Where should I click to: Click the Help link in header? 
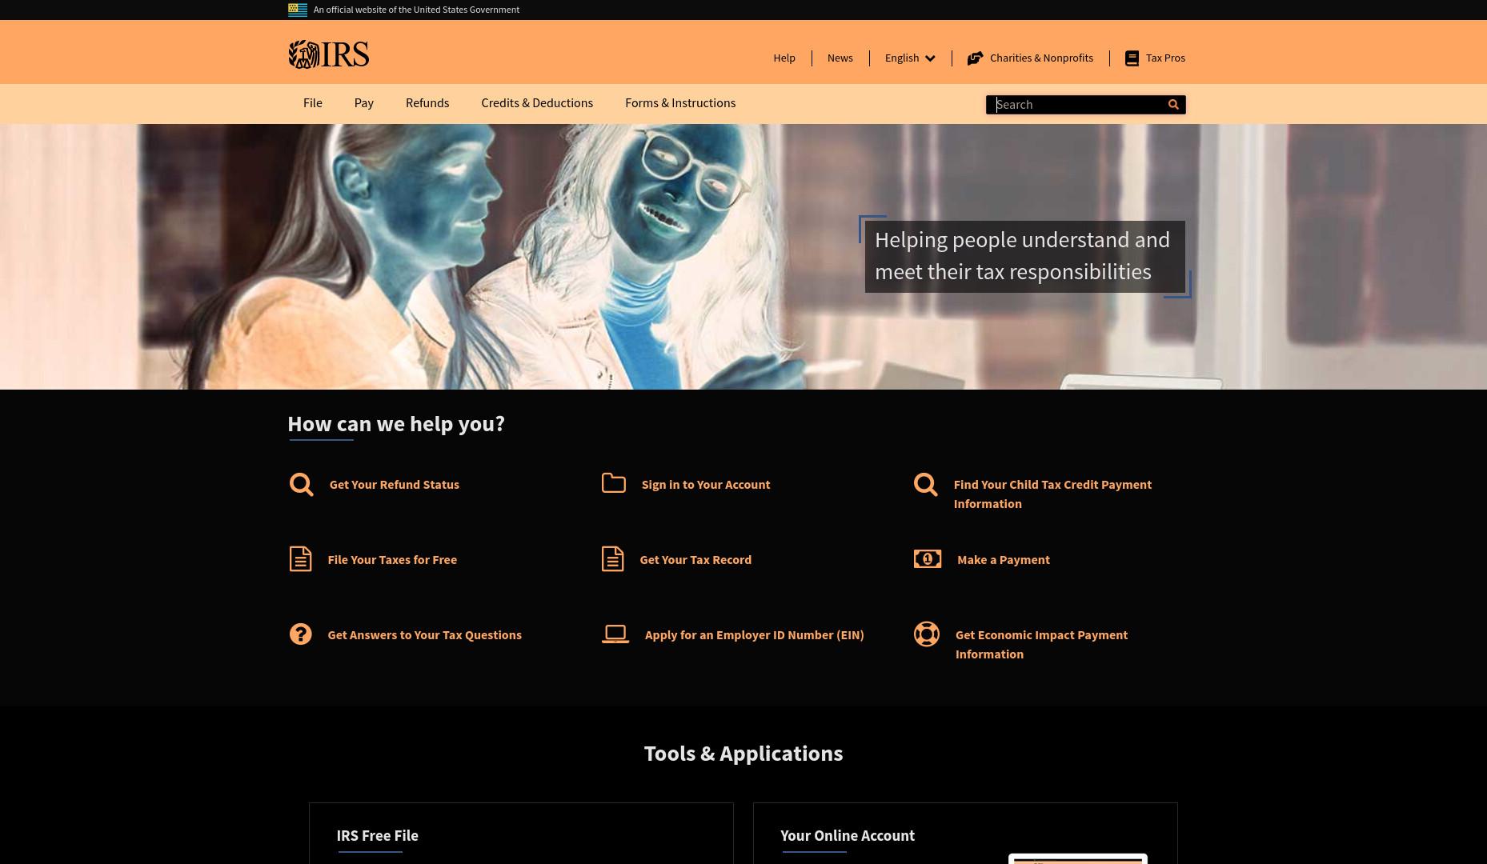coord(784,58)
